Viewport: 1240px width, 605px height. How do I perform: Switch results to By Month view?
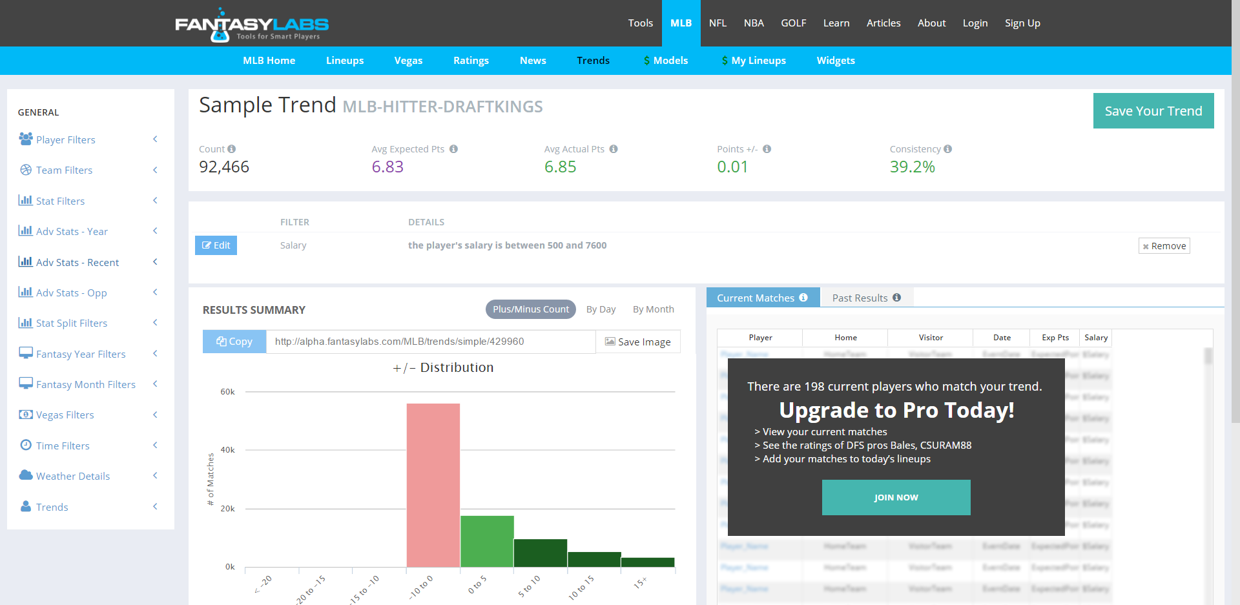[653, 309]
